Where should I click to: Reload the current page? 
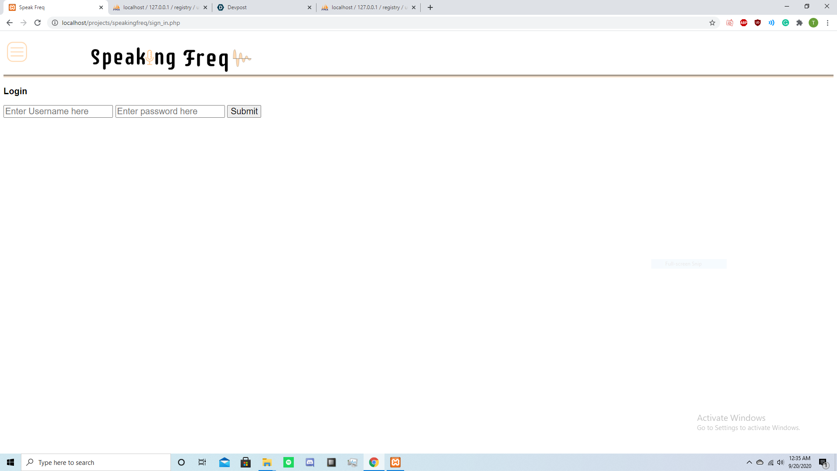point(37,23)
